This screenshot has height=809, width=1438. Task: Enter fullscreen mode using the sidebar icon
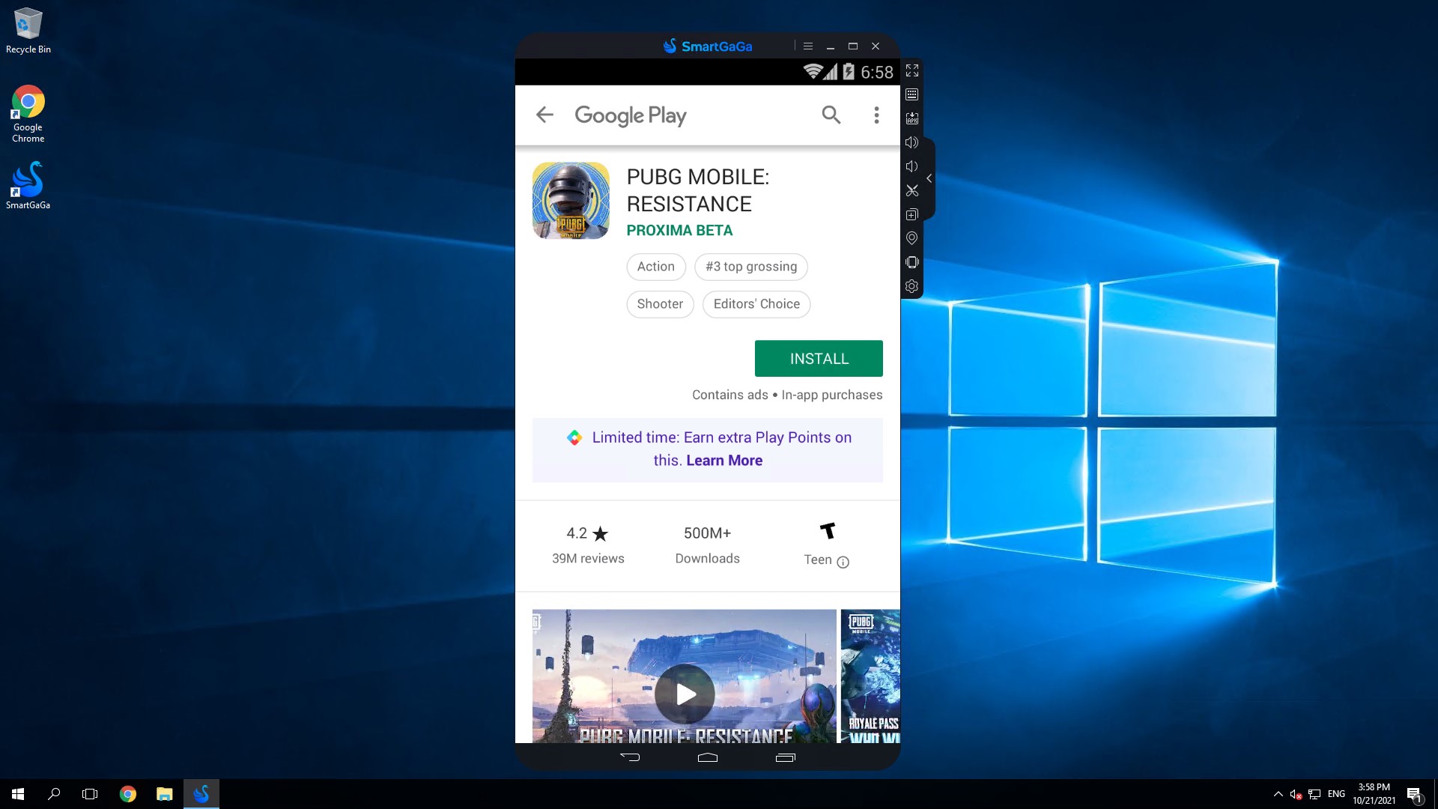(x=911, y=70)
